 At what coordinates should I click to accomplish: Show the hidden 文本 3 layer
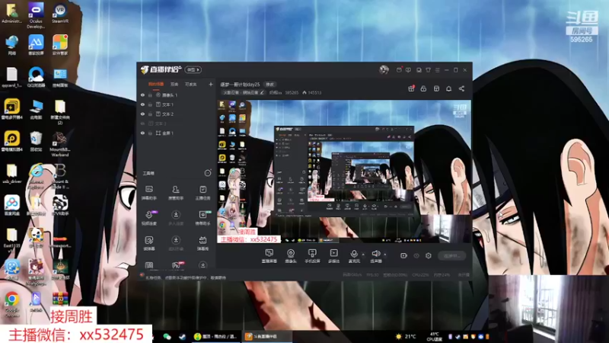pos(142,123)
